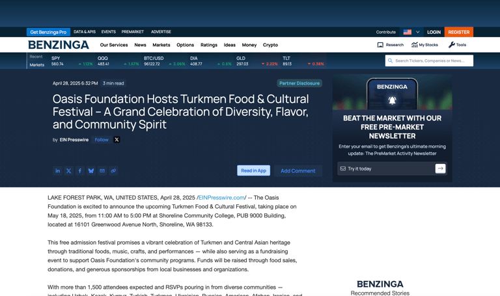Select the TLT ticker
Screen dimensions: 500x296
tap(303, 61)
